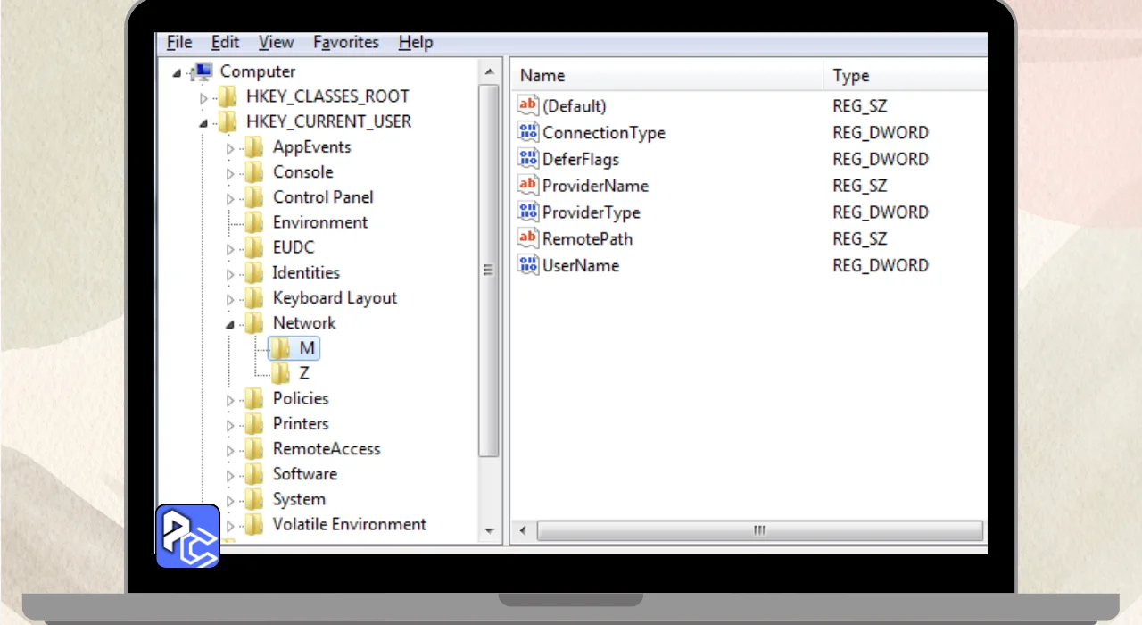The width and height of the screenshot is (1142, 625).
Task: Select the EUDC key label
Action: pos(294,247)
